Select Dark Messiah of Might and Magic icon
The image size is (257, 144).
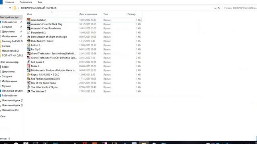pyautogui.click(x=29, y=37)
